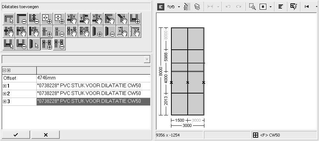Click the X measurement ruler hand tool

[x=122, y=32]
